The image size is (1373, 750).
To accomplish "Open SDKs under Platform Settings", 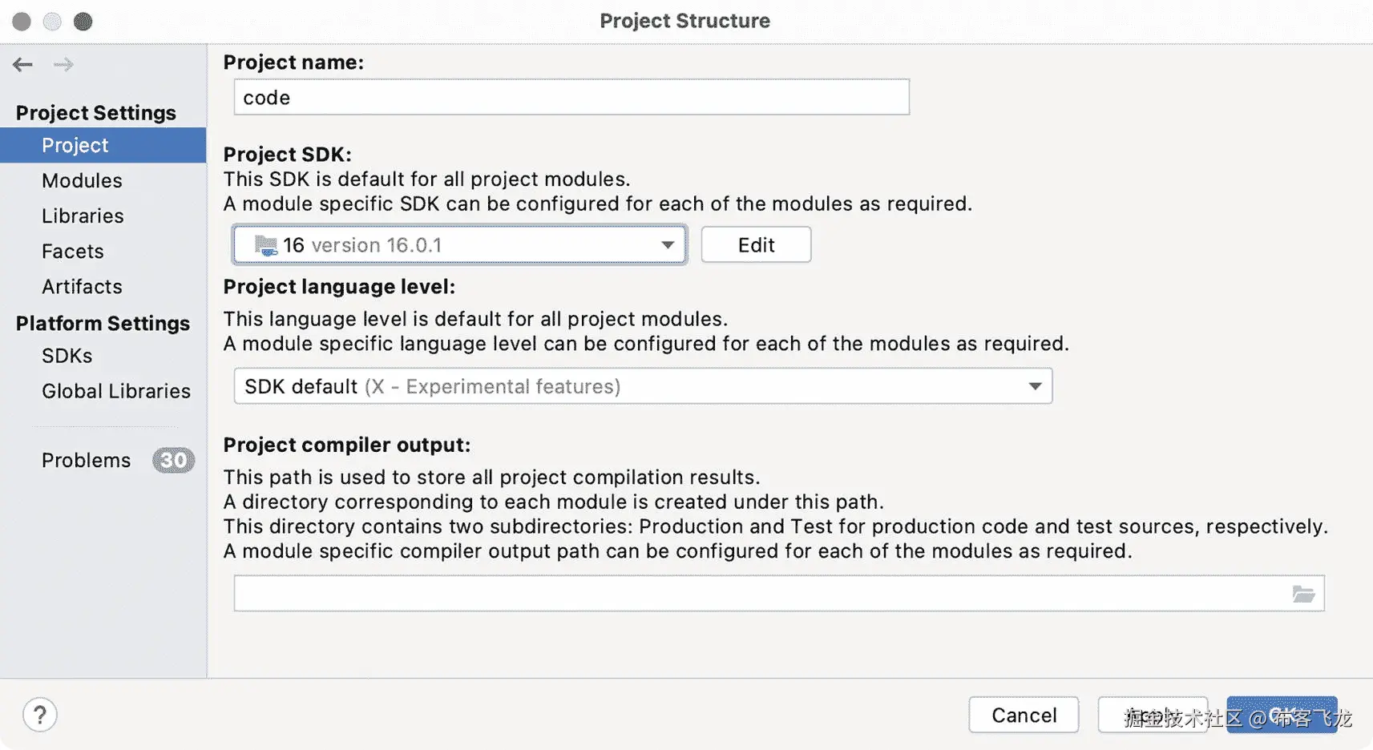I will 67,355.
